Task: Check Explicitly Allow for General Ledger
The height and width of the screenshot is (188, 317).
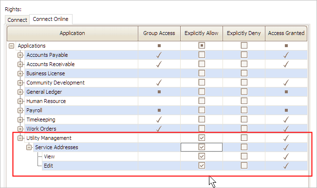Action: [x=202, y=92]
